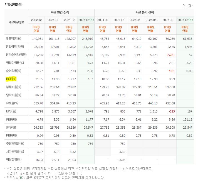Screen dimensions: 198x181
Task: Click the 93.05 payout ratio value
Action: point(122,160)
